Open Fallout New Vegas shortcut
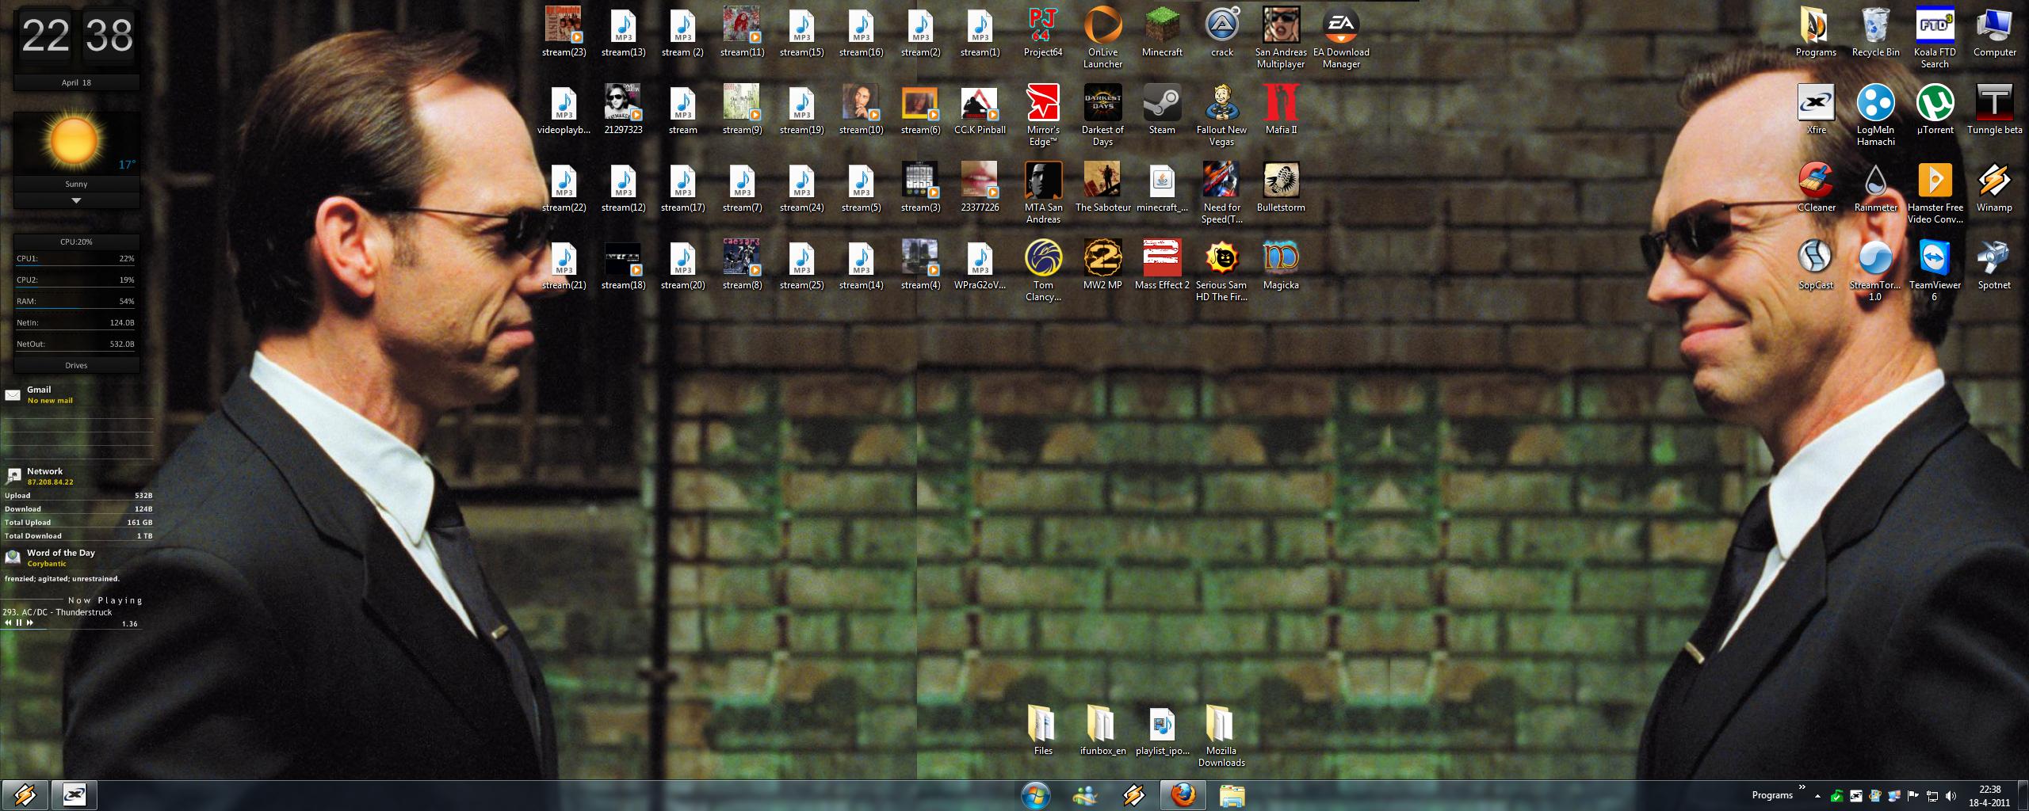 point(1221,116)
